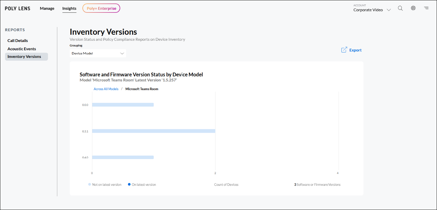Click the Acoustic Events report entry
This screenshot has width=437, height=210.
coord(22,49)
